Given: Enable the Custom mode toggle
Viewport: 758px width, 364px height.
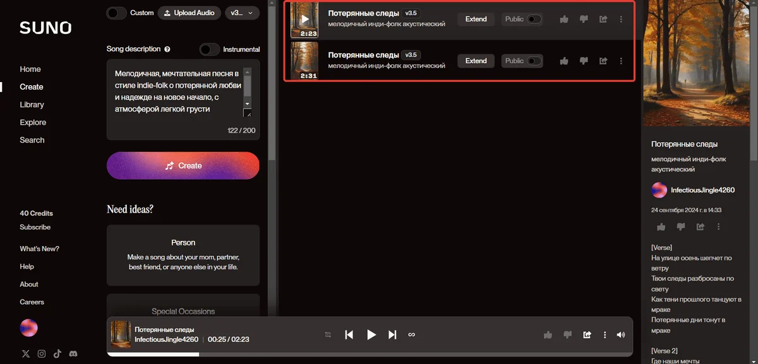Looking at the screenshot, I should [x=117, y=13].
